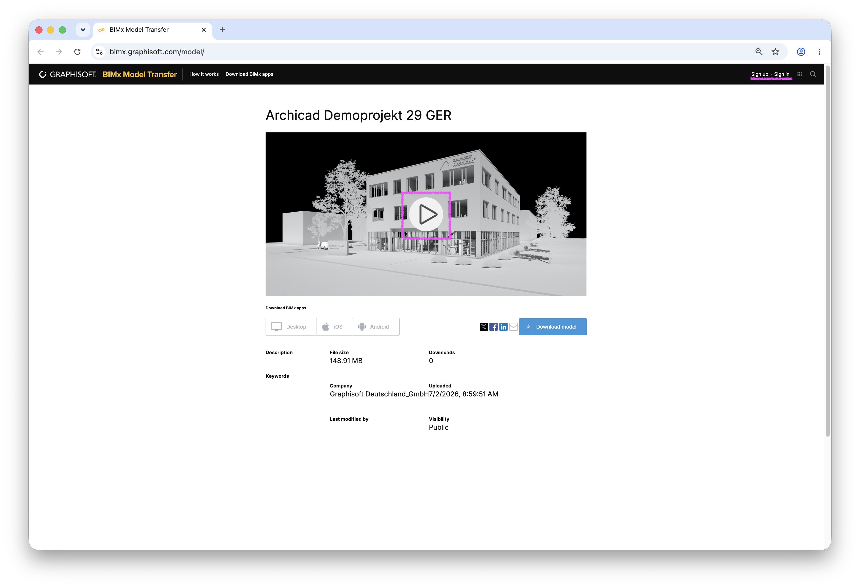The height and width of the screenshot is (588, 860).
Task: Open the How it works page
Action: (x=204, y=74)
